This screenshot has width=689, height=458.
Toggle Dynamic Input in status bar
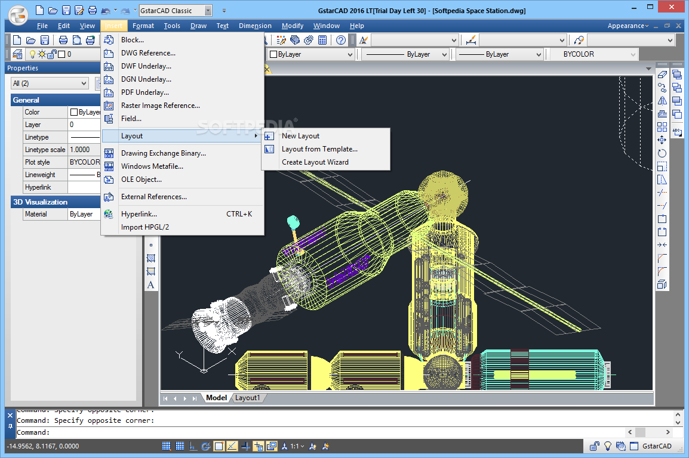259,446
